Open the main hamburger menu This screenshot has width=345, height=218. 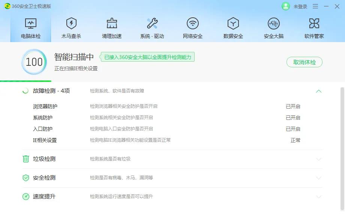[316, 6]
